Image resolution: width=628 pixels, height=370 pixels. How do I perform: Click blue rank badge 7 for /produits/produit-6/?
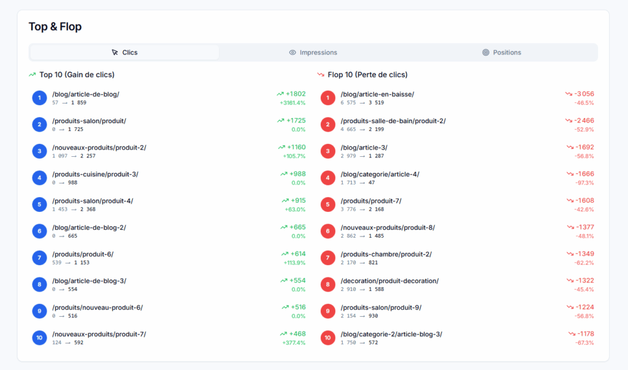click(39, 258)
